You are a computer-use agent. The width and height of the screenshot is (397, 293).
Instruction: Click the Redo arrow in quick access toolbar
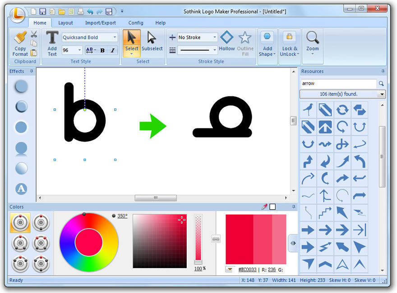100,11
